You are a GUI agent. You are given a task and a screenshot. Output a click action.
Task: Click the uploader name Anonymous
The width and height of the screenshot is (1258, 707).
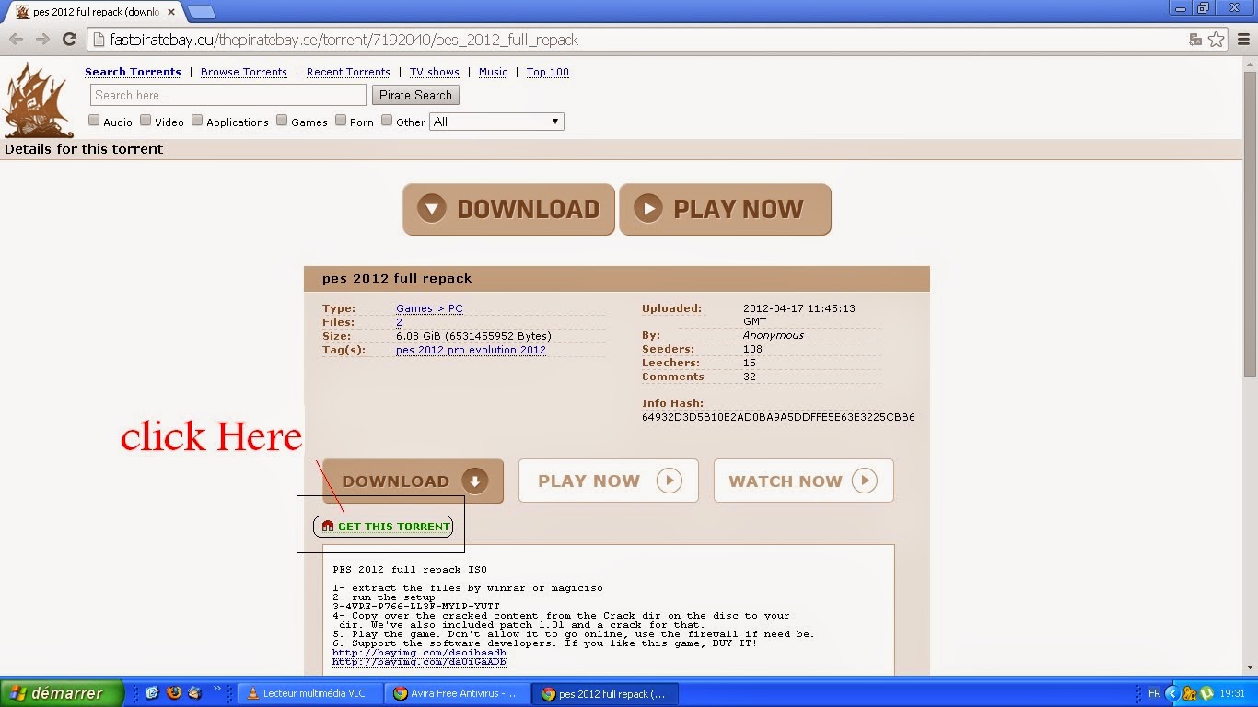774,336
